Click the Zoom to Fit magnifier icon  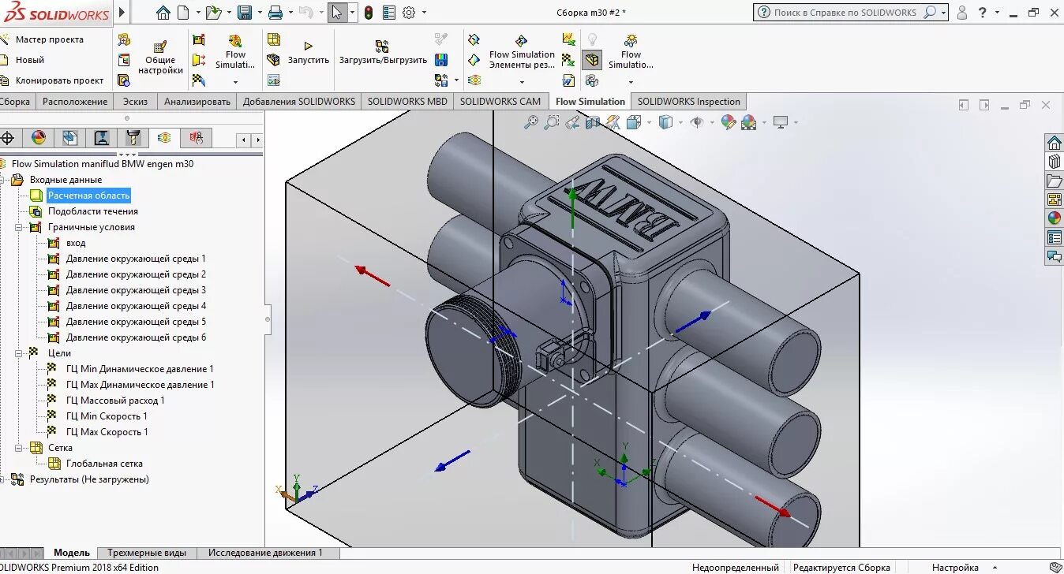[x=531, y=122]
